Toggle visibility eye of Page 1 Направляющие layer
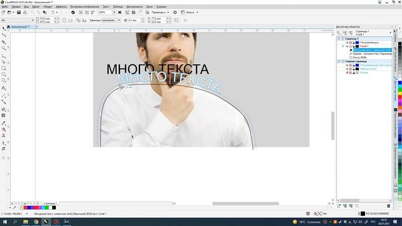This screenshot has height=226, width=402. tap(347, 43)
